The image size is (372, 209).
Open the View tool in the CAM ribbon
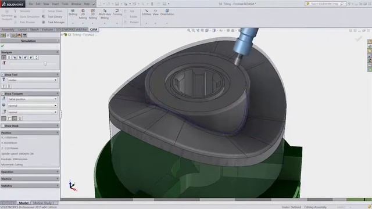tap(155, 13)
